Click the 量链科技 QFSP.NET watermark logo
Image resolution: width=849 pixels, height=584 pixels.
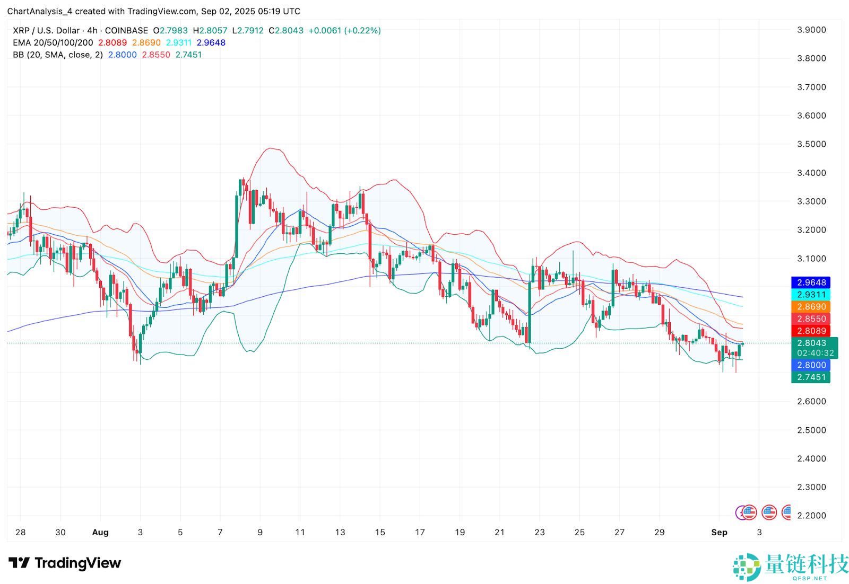(x=791, y=567)
